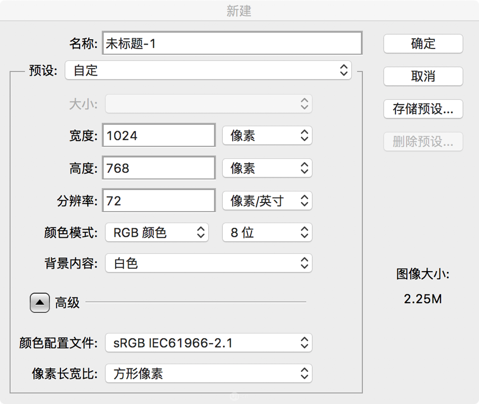Viewport: 479px width, 404px height.
Task: Click the 分辨率 field with 72
Action: pyautogui.click(x=159, y=200)
